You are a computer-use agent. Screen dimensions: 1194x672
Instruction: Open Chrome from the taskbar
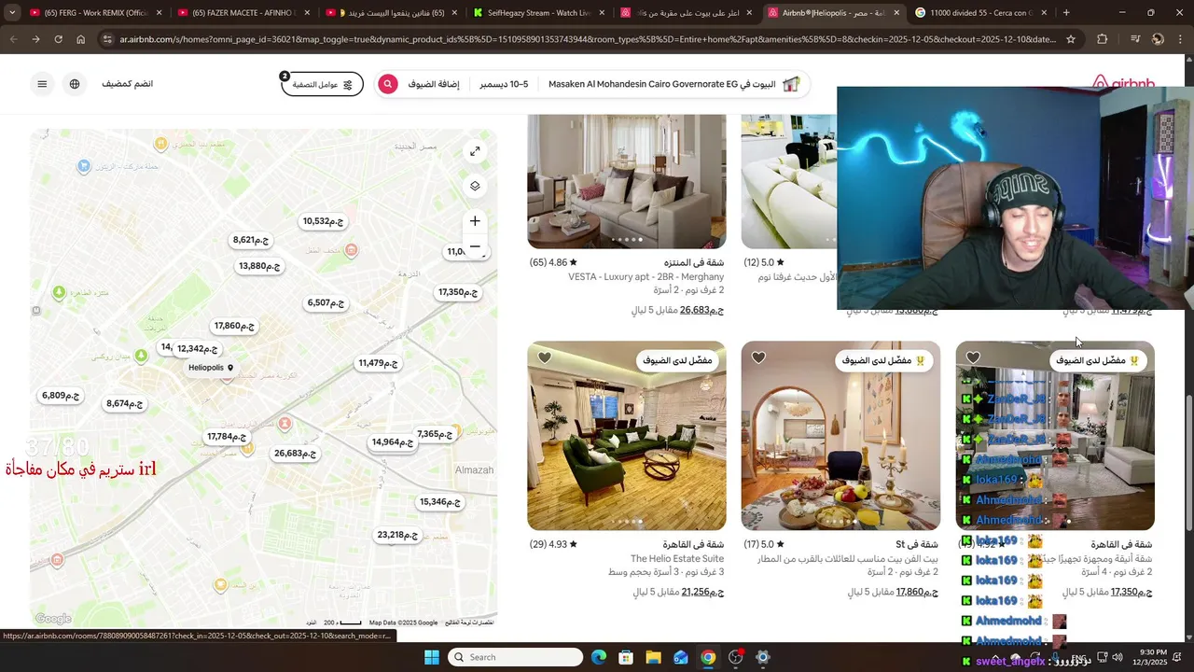coord(708,657)
